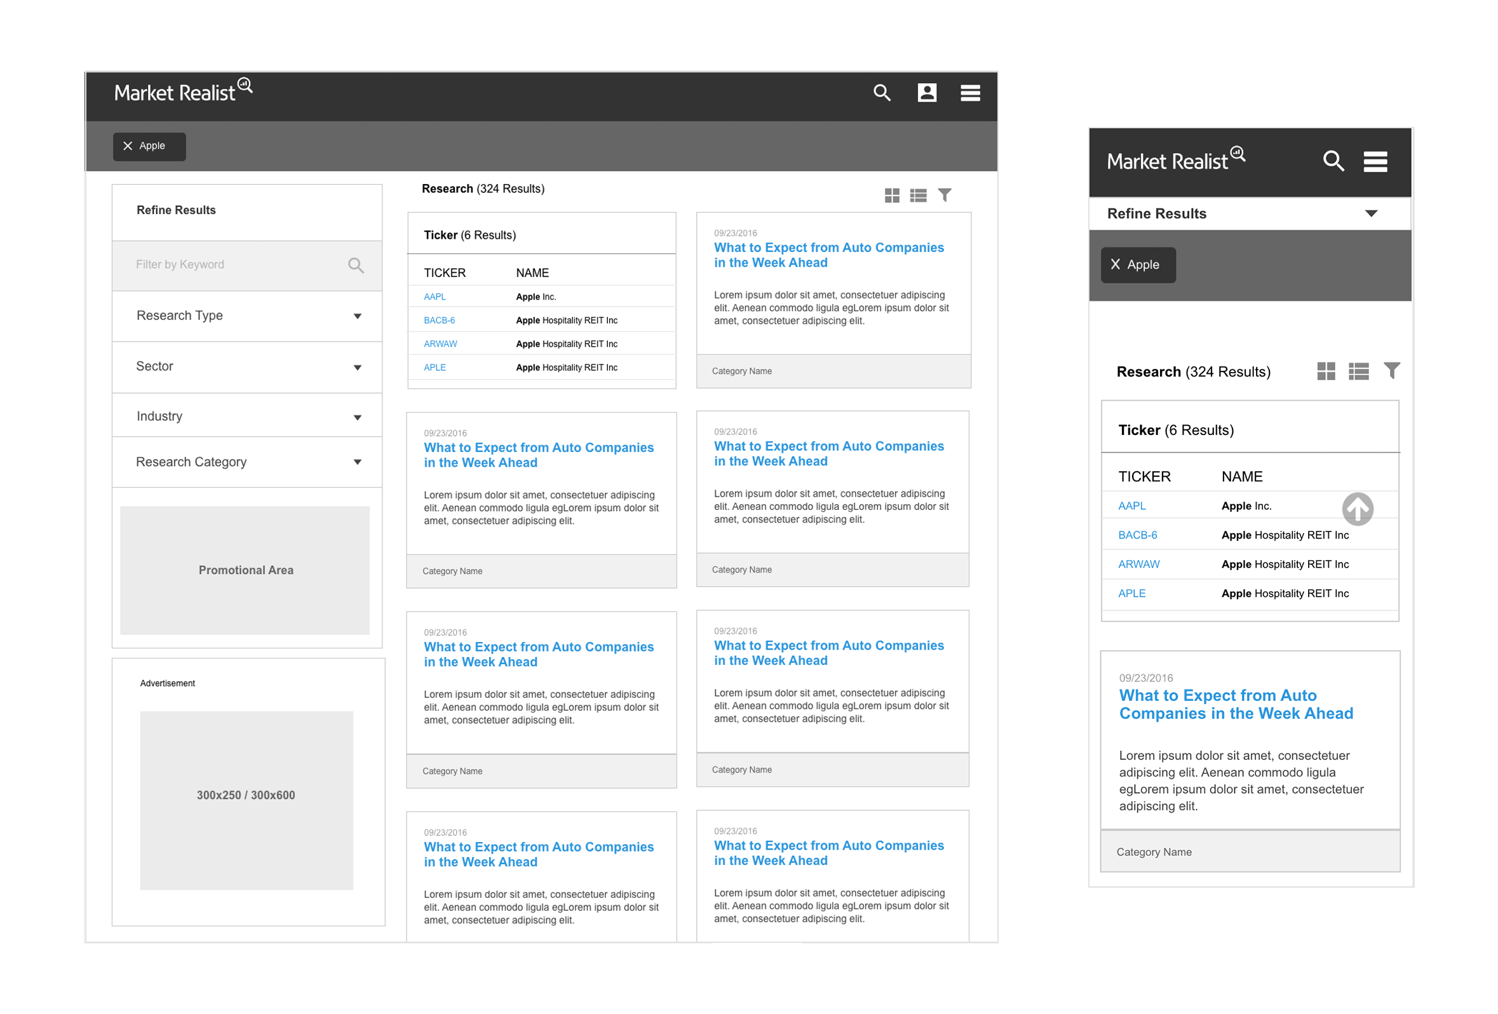The image size is (1498, 1014).
Task: Open the hamburger menu in desktop header
Action: (970, 93)
